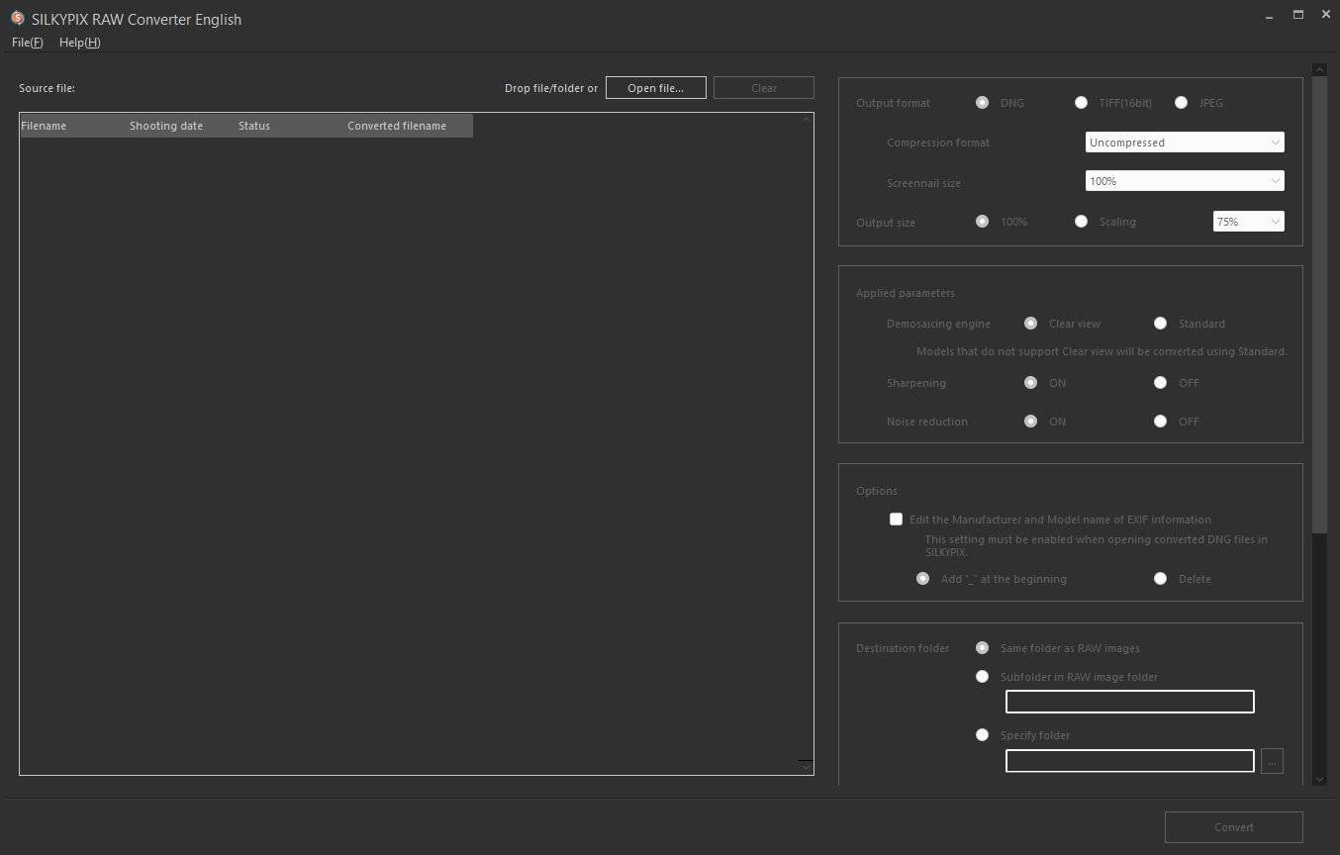1340x855 pixels.
Task: Turn Sharpening OFF
Action: coord(1160,383)
